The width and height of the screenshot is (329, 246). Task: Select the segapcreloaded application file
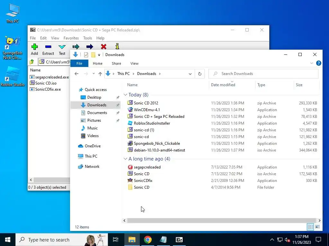(x=147, y=167)
